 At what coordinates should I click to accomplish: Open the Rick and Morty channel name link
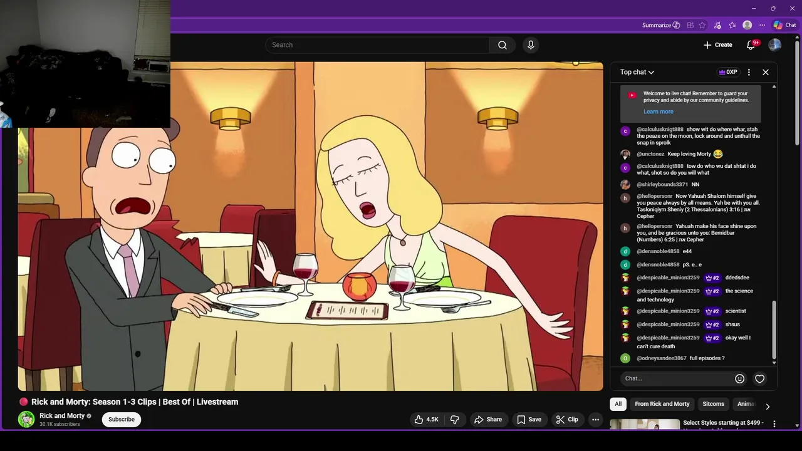(61, 416)
